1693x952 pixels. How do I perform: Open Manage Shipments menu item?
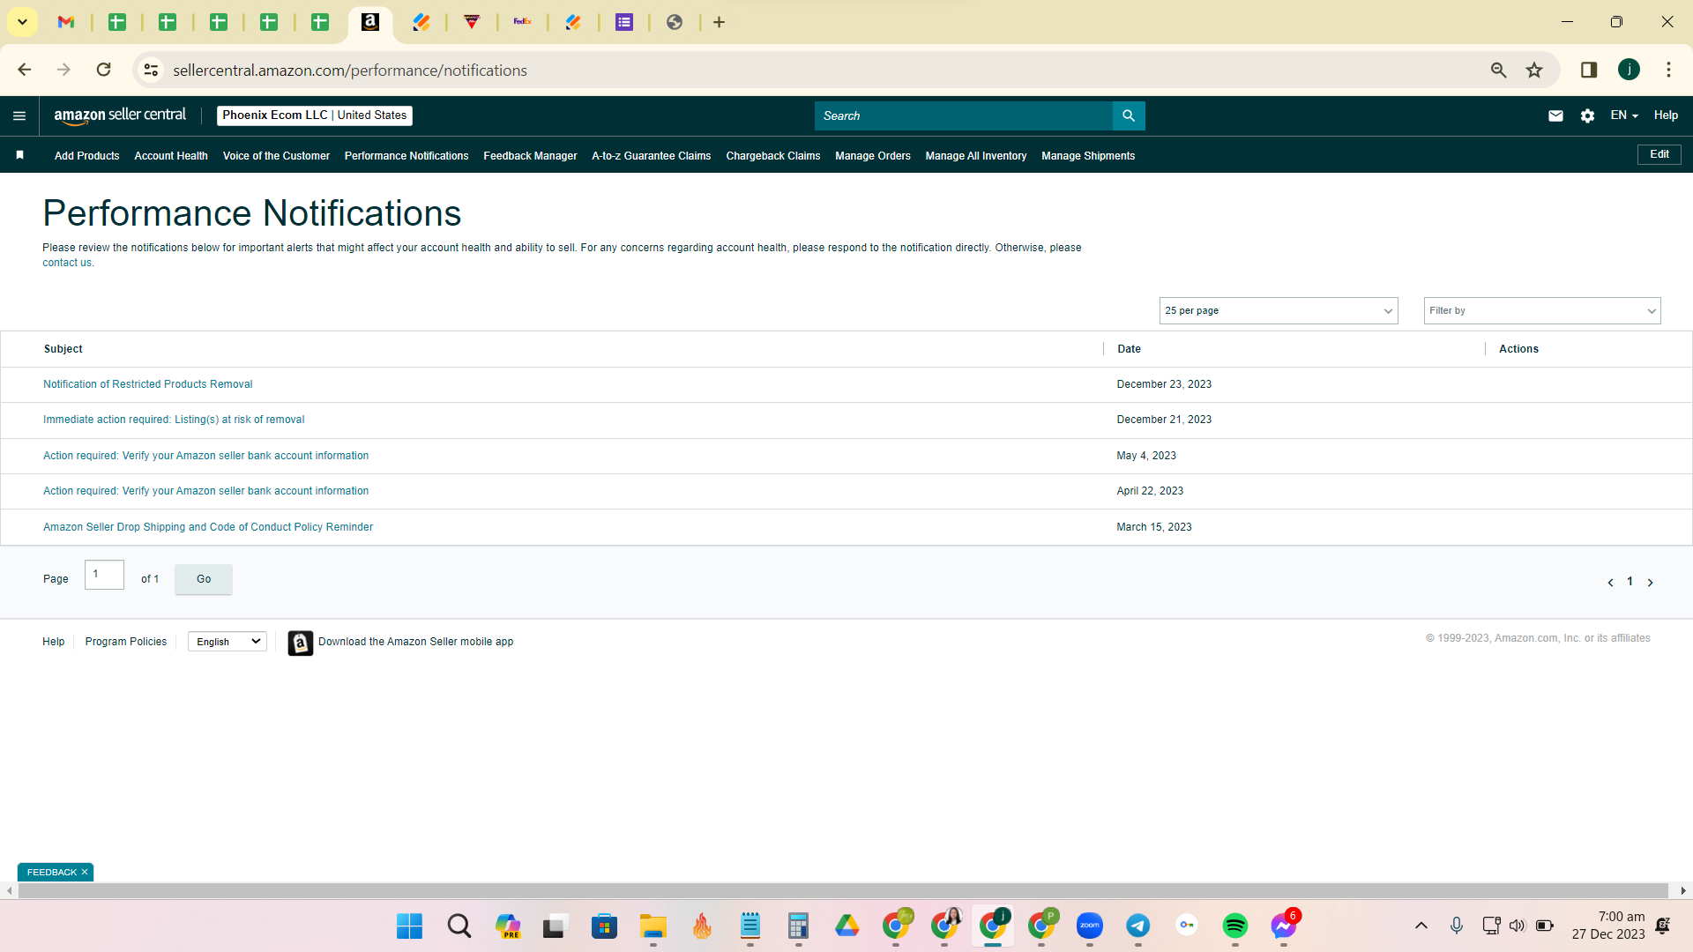[x=1088, y=156]
